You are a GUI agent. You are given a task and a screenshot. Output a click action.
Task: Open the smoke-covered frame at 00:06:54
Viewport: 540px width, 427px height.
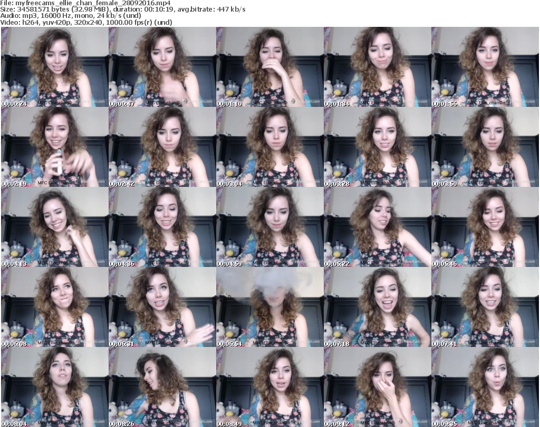tap(269, 307)
